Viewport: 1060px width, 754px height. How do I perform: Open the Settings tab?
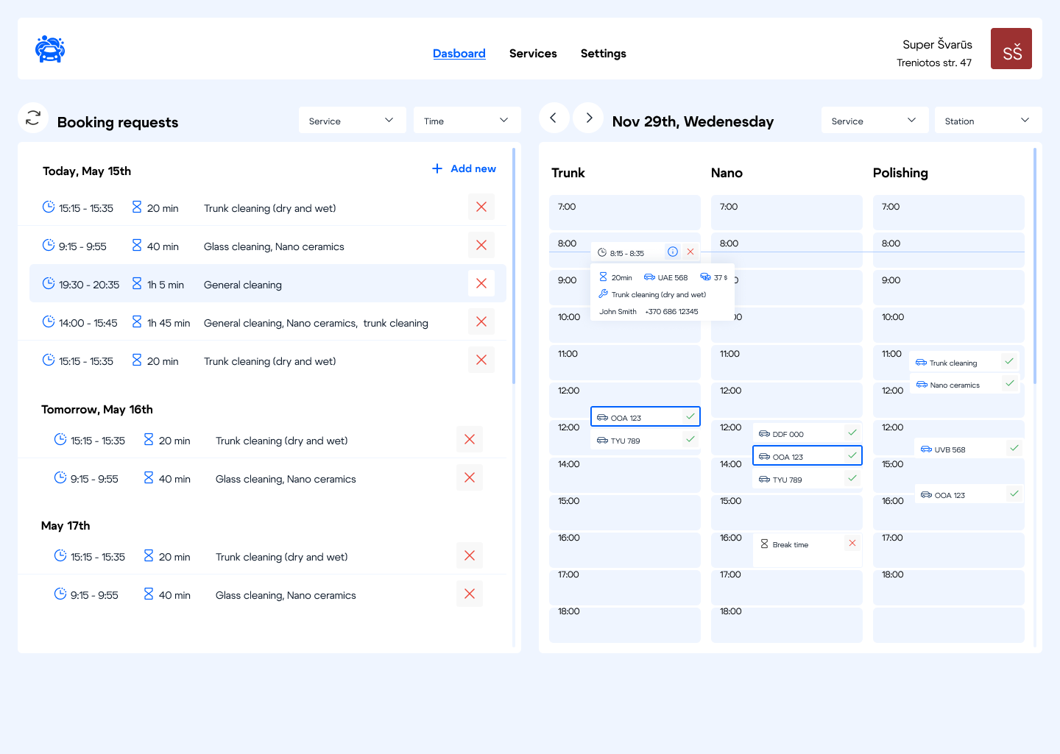coord(603,54)
